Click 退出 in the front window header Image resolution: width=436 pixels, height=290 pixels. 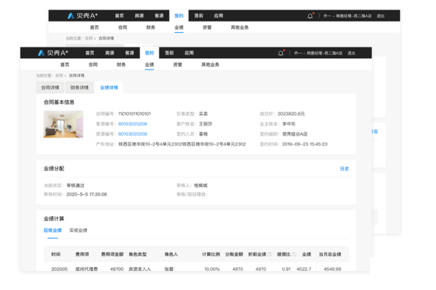[352, 53]
